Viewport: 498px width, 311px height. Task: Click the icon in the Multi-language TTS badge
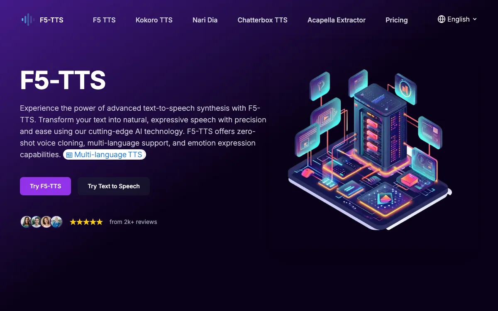[69, 155]
